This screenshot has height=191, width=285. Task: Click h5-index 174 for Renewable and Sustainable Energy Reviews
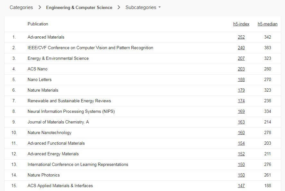241,101
